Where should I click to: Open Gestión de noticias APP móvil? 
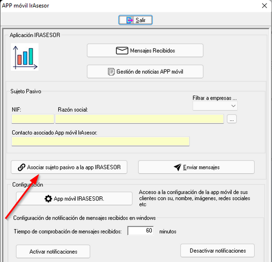(145, 72)
